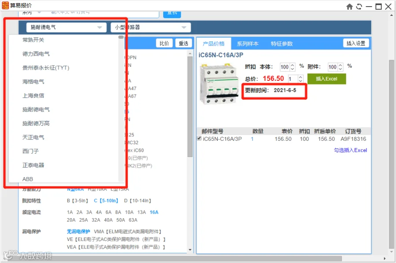
Task: Click the horizontal scrollbar right arrow
Action: [385, 259]
